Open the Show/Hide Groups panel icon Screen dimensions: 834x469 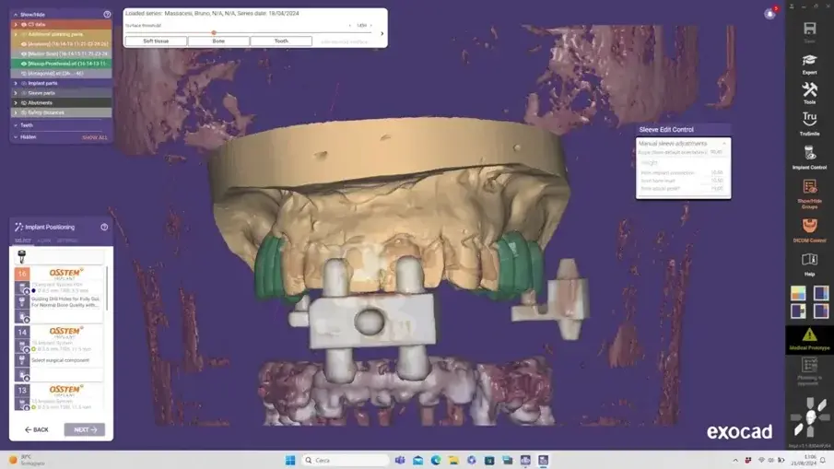click(x=809, y=190)
